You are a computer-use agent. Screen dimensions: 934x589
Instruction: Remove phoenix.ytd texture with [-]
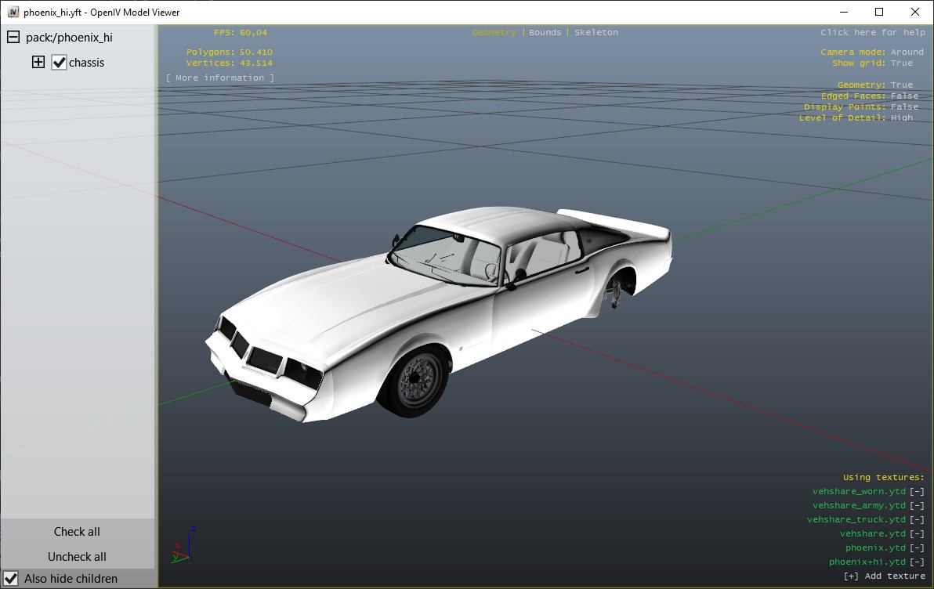pos(917,547)
